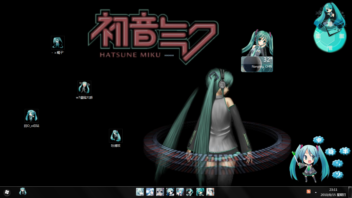Toggle the punctuation mode cloud bubble

(x=338, y=163)
